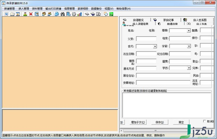Click the open book toolbar icon

12,14
